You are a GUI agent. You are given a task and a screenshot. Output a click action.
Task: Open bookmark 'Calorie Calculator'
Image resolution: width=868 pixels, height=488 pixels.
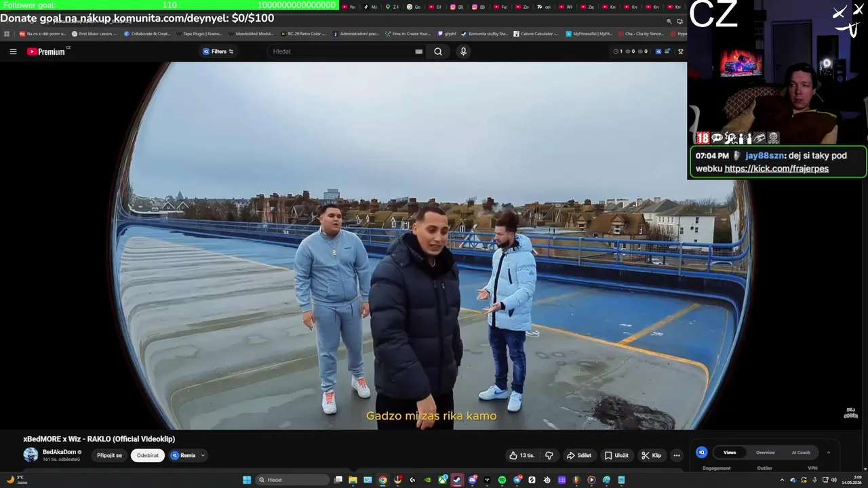536,33
